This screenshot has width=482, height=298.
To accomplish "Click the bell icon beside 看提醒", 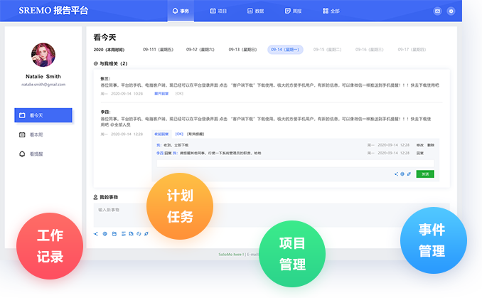I will pos(22,154).
